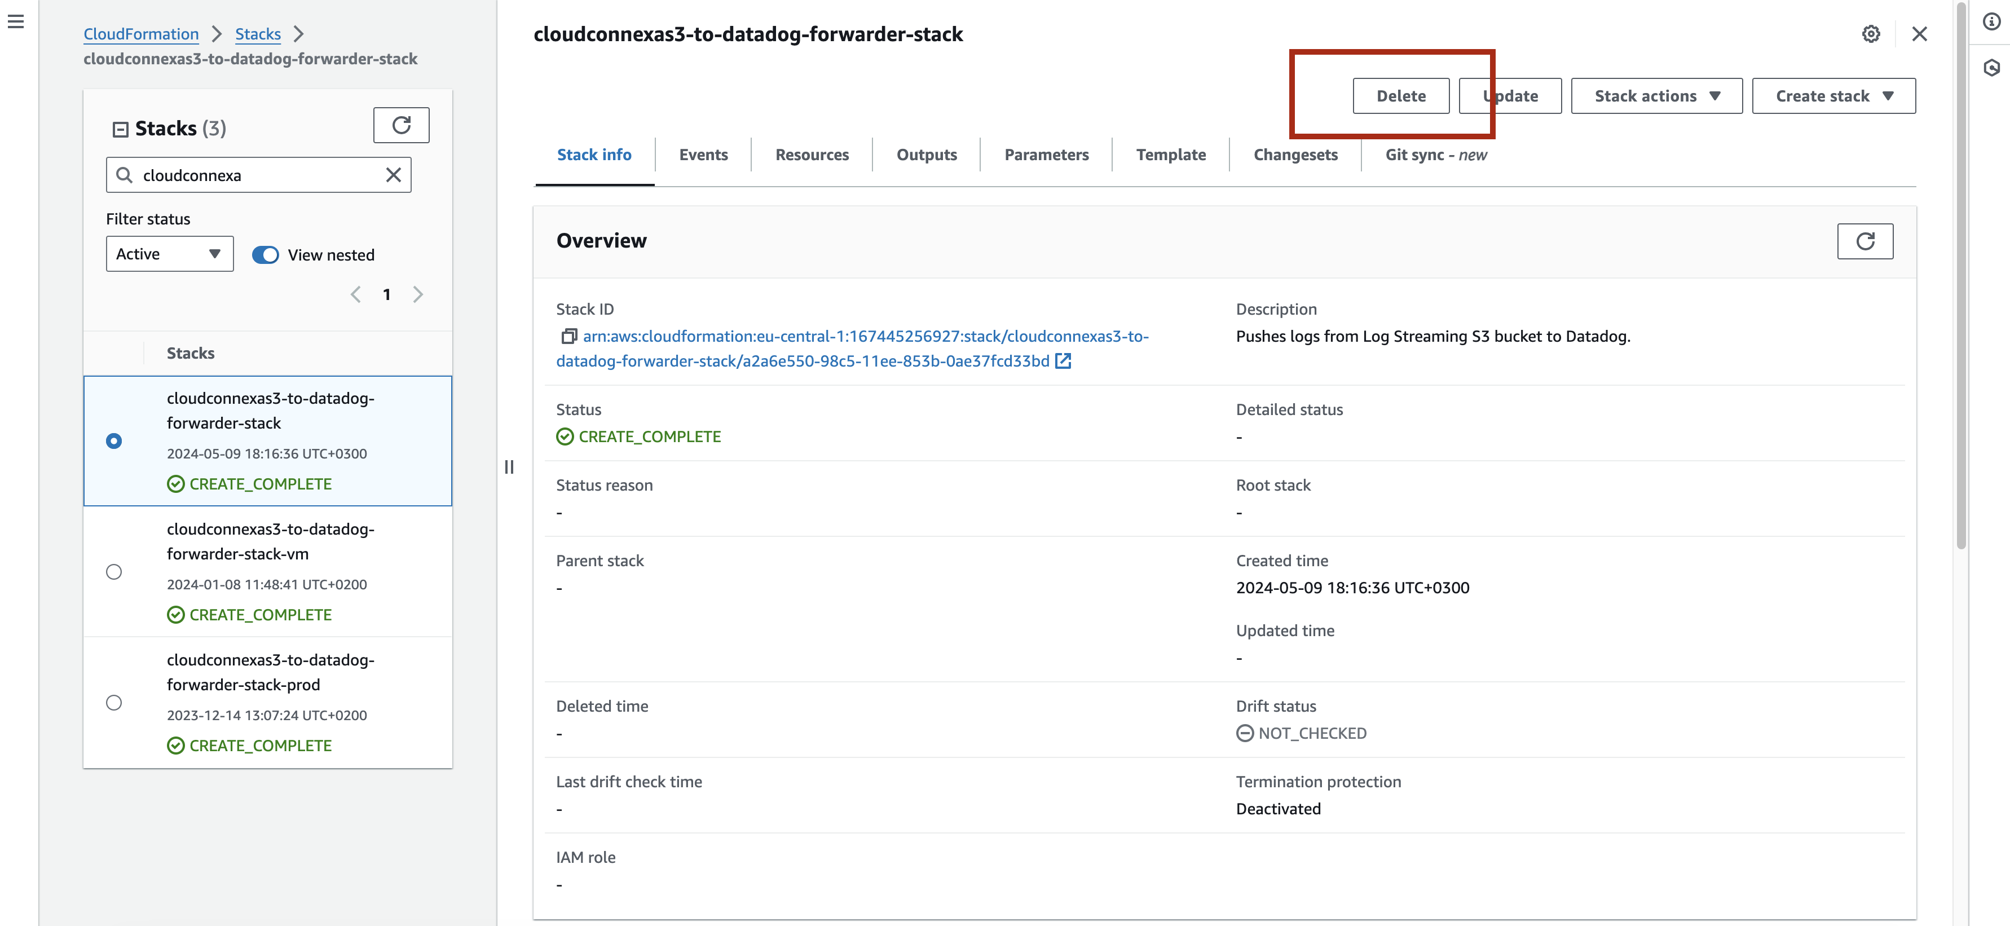Open the Template tab

[x=1170, y=155]
